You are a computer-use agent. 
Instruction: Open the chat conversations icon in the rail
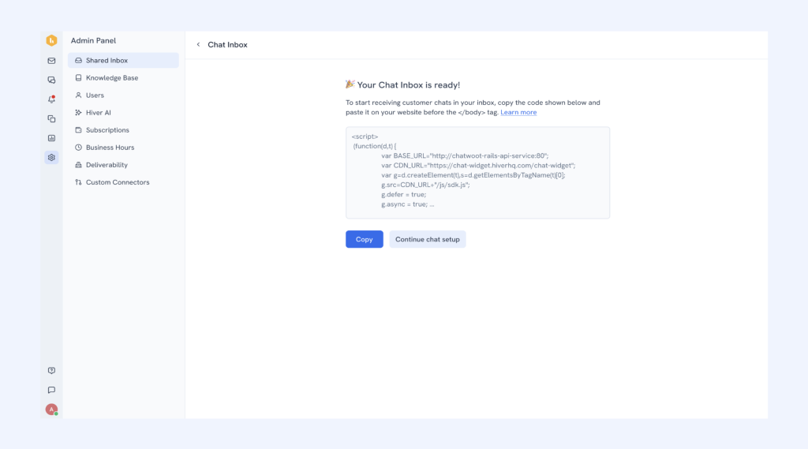(x=51, y=80)
